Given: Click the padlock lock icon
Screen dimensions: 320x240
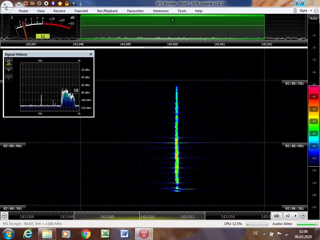Looking at the screenshot, I should coord(67,3).
